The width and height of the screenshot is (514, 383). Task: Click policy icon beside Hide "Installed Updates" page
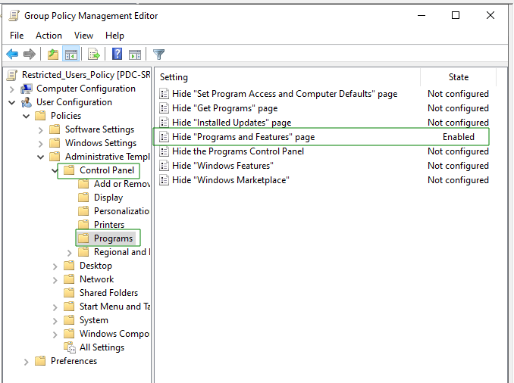coord(164,123)
